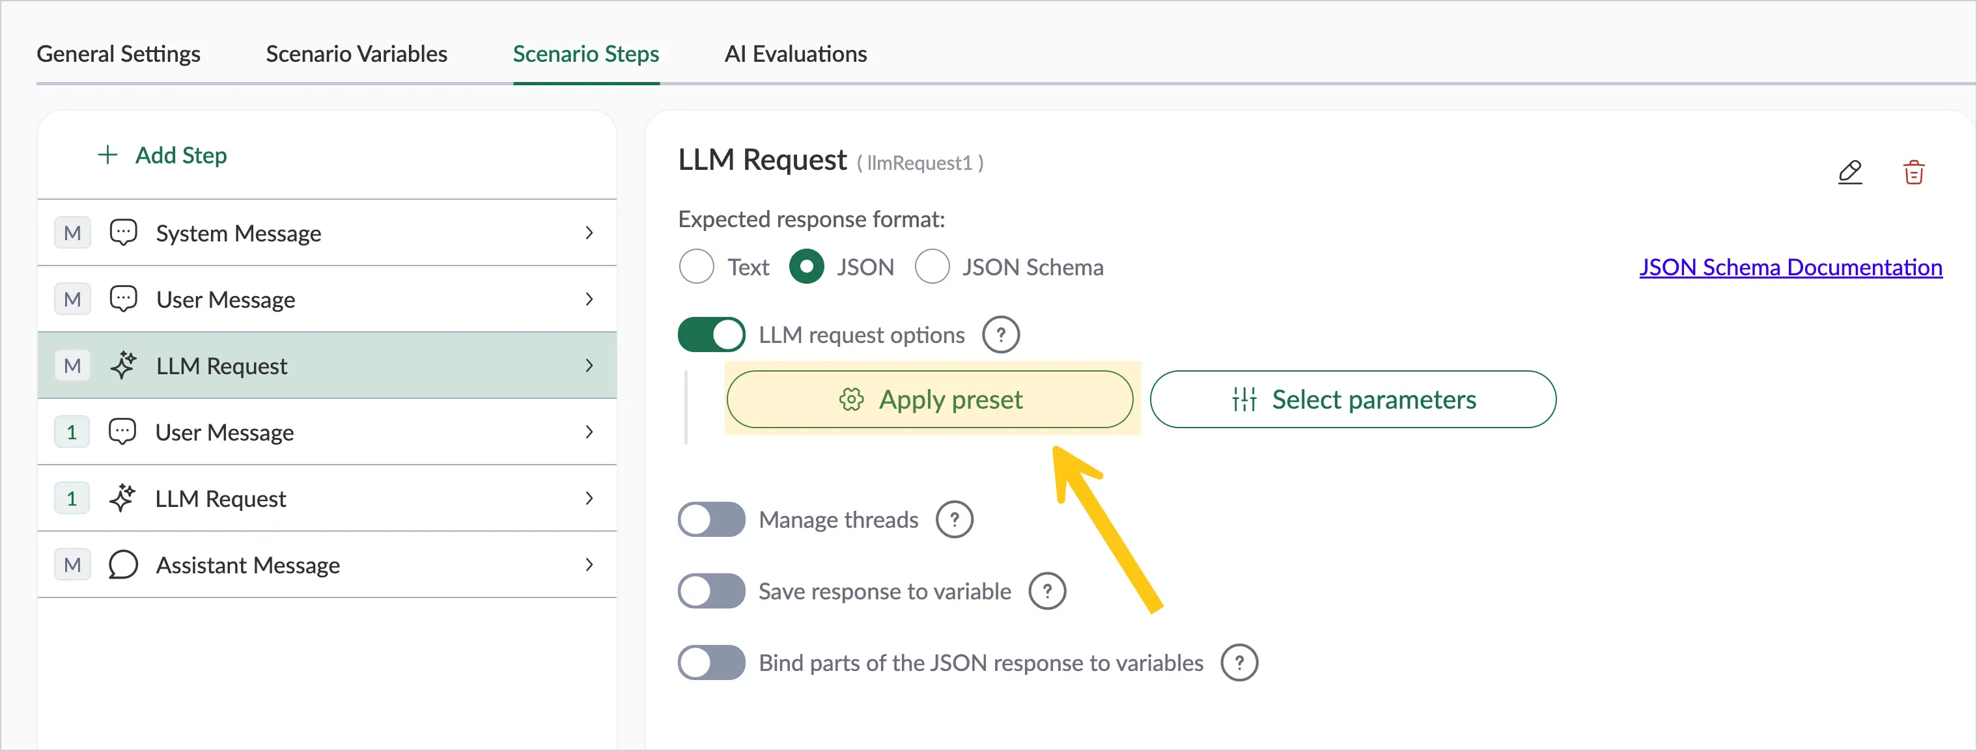Viewport: 1977px width, 751px height.
Task: Click the chat icon of M User Message
Action: (123, 299)
